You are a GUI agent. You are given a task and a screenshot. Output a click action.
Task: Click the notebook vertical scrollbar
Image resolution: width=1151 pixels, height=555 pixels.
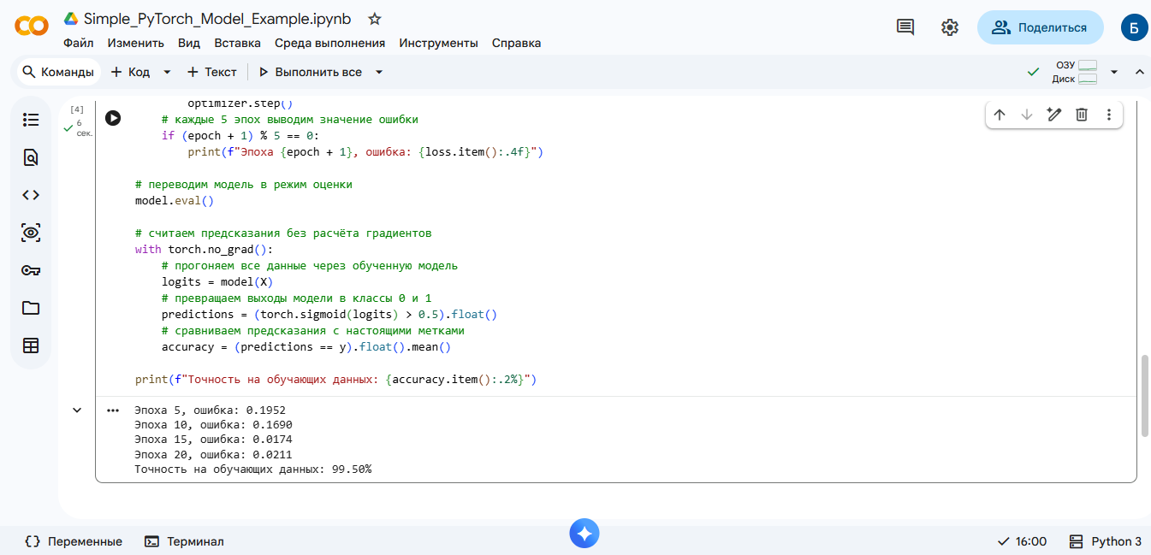(1146, 397)
